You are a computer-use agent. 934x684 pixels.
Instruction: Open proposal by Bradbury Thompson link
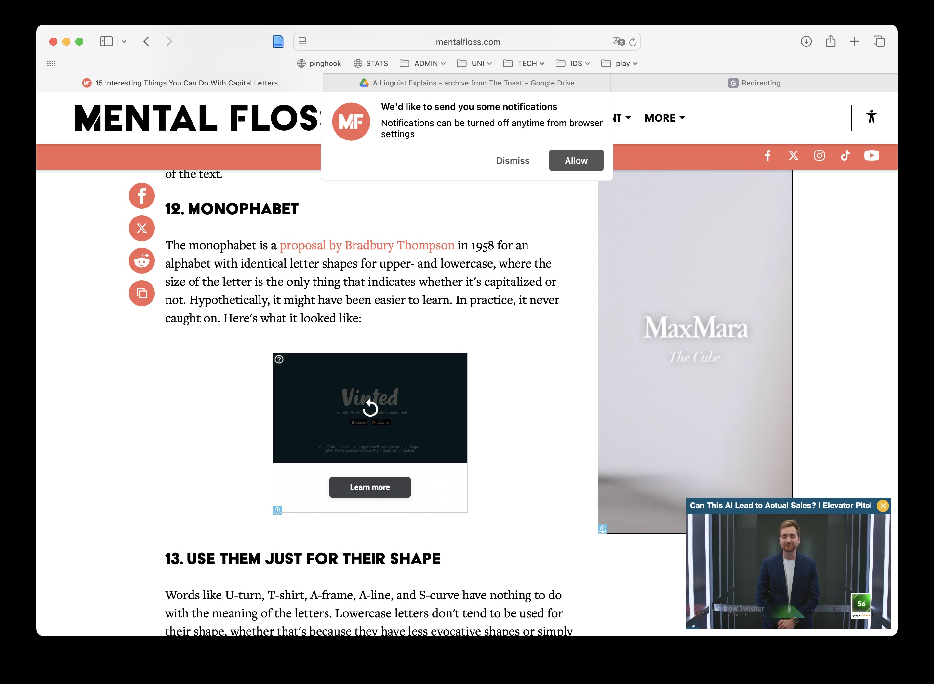point(367,245)
